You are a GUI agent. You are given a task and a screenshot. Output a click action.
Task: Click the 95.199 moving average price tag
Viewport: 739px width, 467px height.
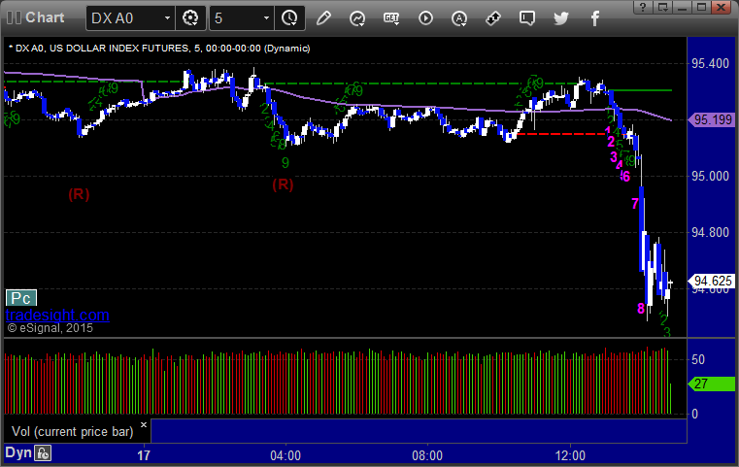point(712,119)
